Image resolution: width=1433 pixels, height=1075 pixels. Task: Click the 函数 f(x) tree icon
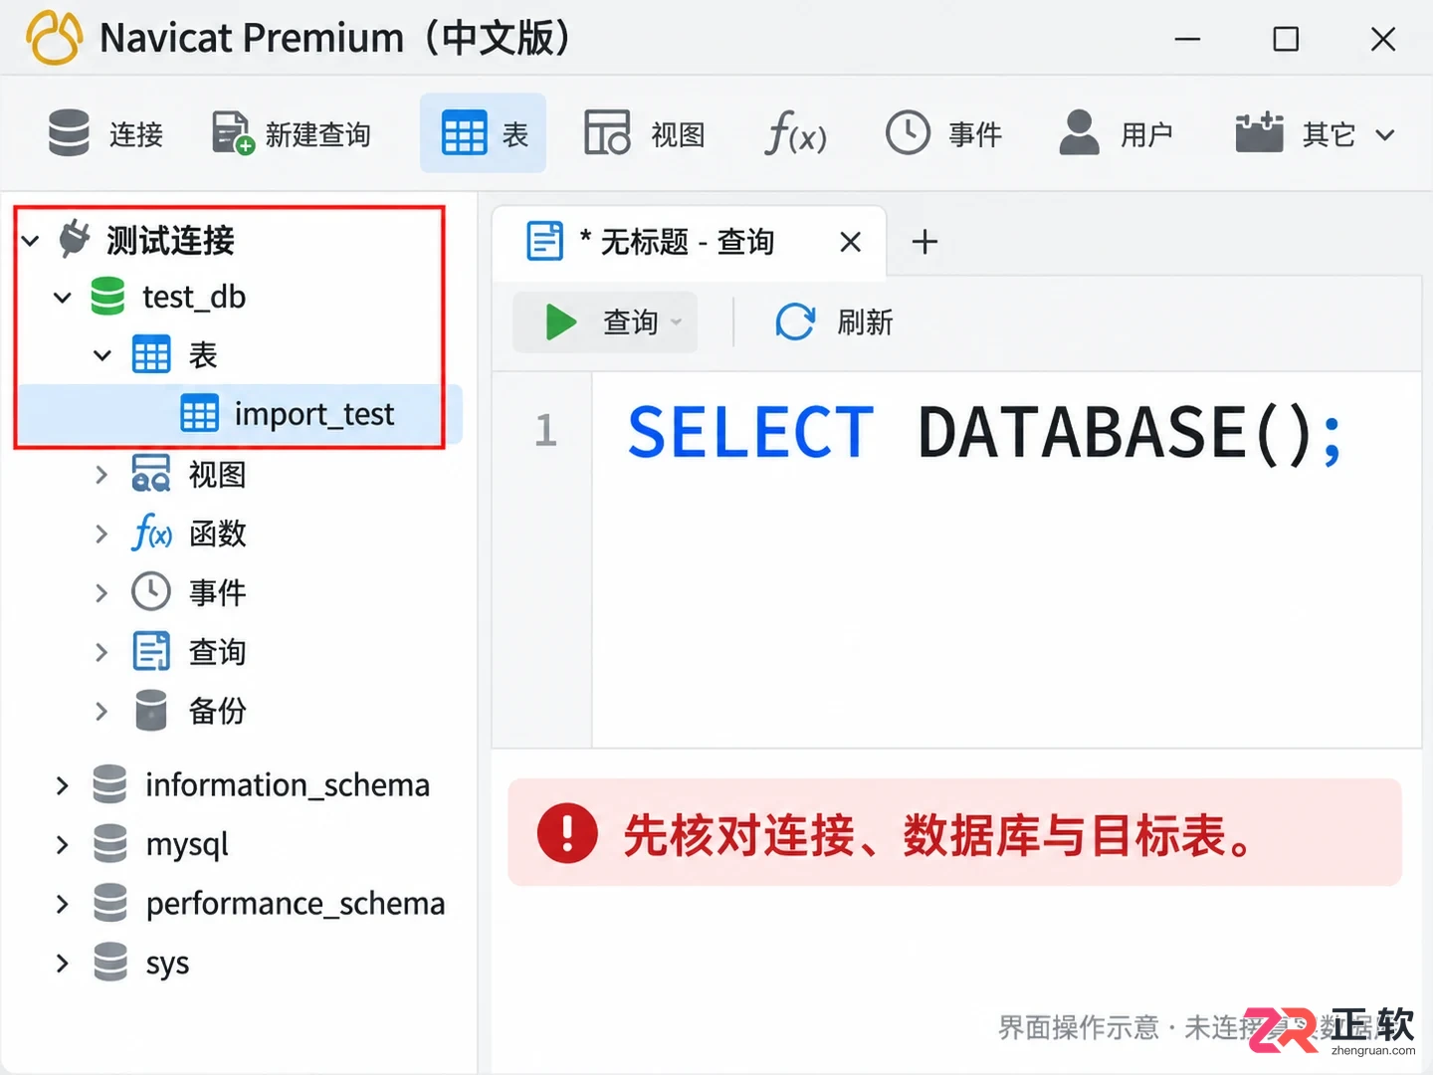coord(152,534)
